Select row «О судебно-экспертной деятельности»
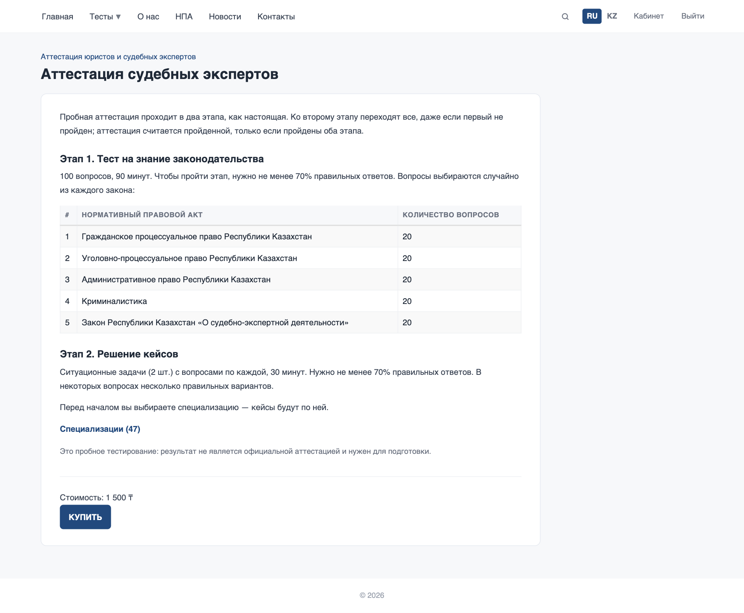 pos(291,323)
